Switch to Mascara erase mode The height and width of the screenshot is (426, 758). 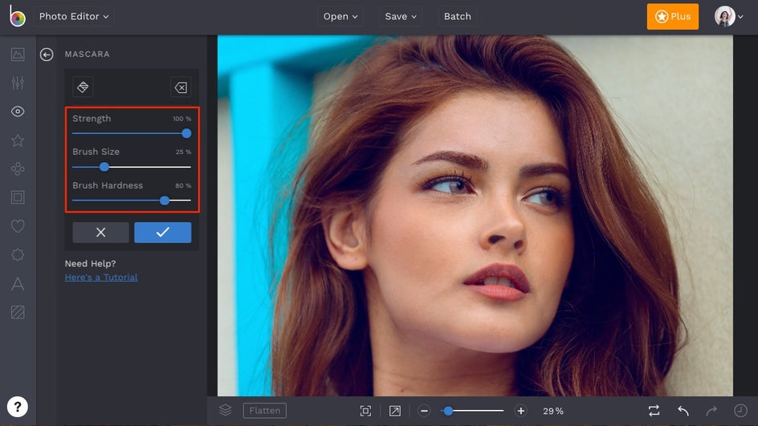pyautogui.click(x=181, y=87)
